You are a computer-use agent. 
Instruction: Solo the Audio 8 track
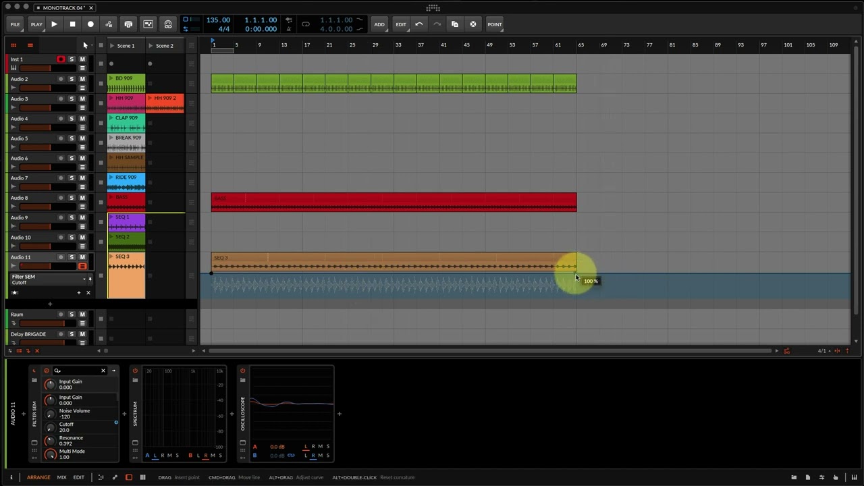pos(72,198)
